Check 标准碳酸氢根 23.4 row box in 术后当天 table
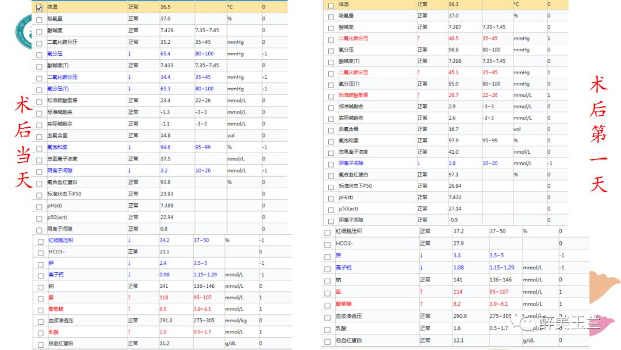Screen dimensions: 621x350 tap(39, 101)
